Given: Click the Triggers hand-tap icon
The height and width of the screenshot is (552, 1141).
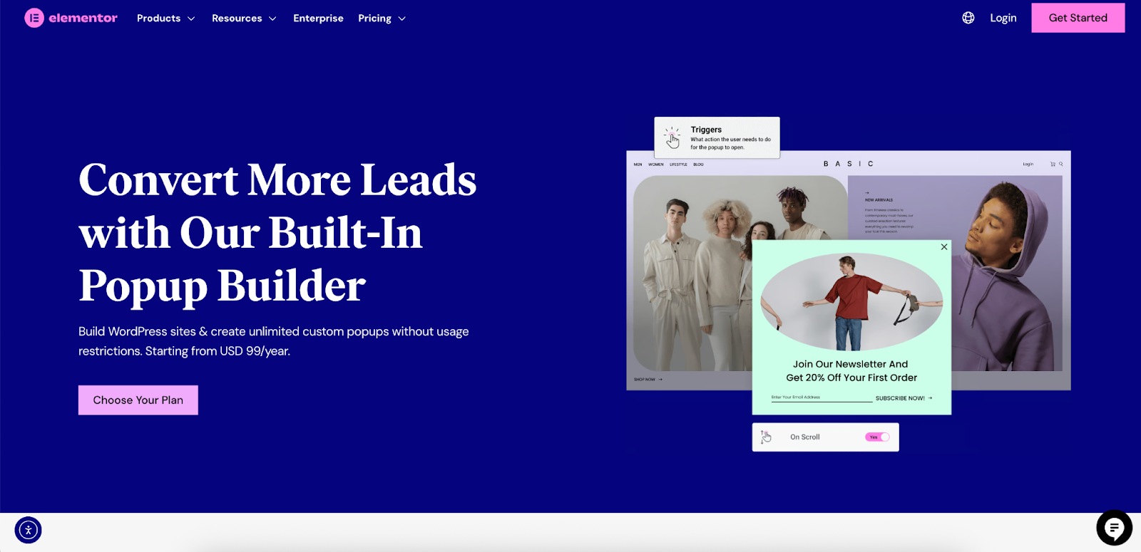Looking at the screenshot, I should tap(672, 138).
